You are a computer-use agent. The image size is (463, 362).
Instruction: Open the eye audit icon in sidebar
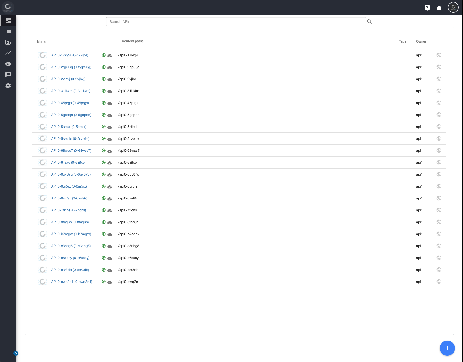8,64
